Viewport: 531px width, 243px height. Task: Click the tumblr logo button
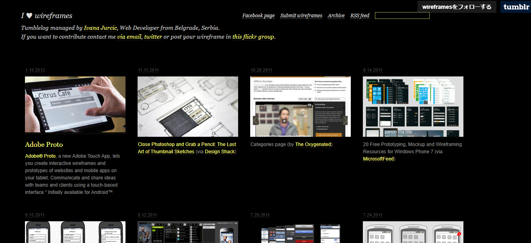click(x=516, y=7)
